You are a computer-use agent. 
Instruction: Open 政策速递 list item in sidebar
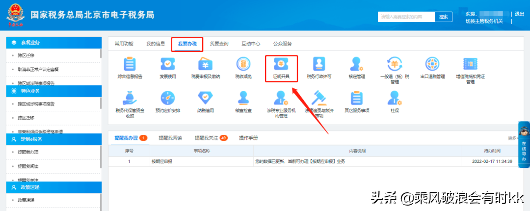click(26, 200)
